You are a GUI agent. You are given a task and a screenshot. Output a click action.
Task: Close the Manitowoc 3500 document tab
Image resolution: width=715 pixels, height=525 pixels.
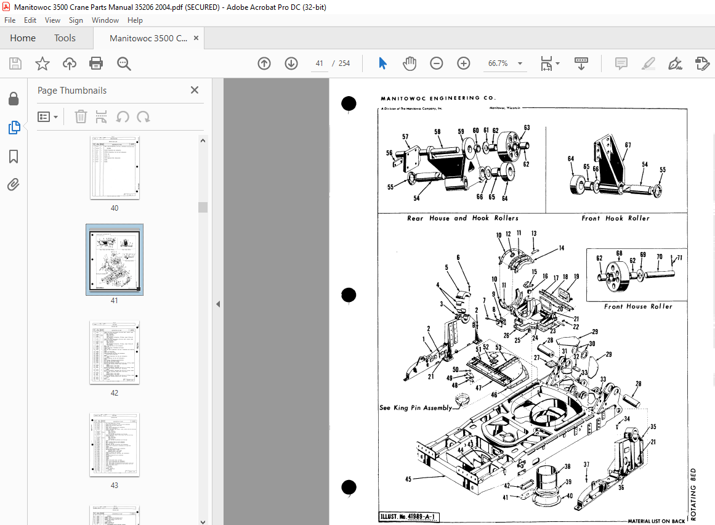(x=196, y=38)
